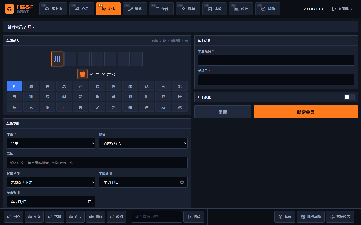The height and width of the screenshot is (225, 361).
Task: Click the 播放 play button
Action: point(194,217)
